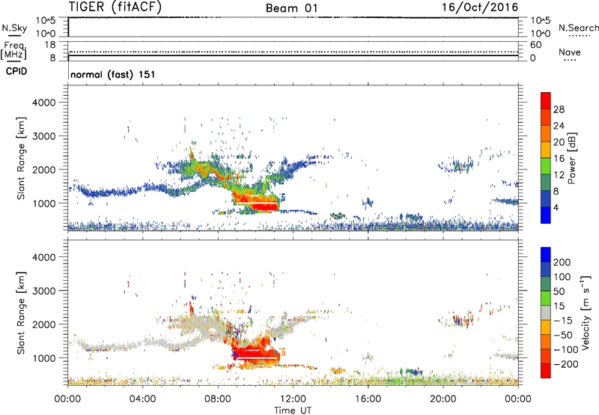Click the "04:00" time tick label
The image size is (599, 415).
point(142,399)
